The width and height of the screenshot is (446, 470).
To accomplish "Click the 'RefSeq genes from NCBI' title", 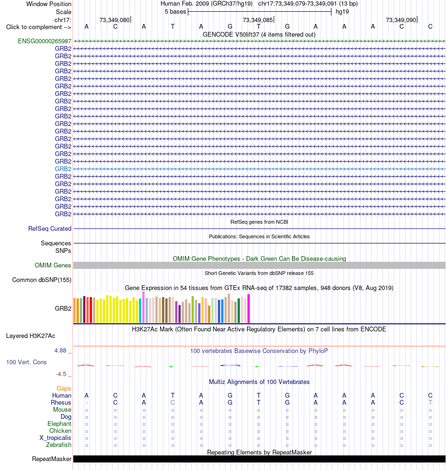I will (x=259, y=222).
